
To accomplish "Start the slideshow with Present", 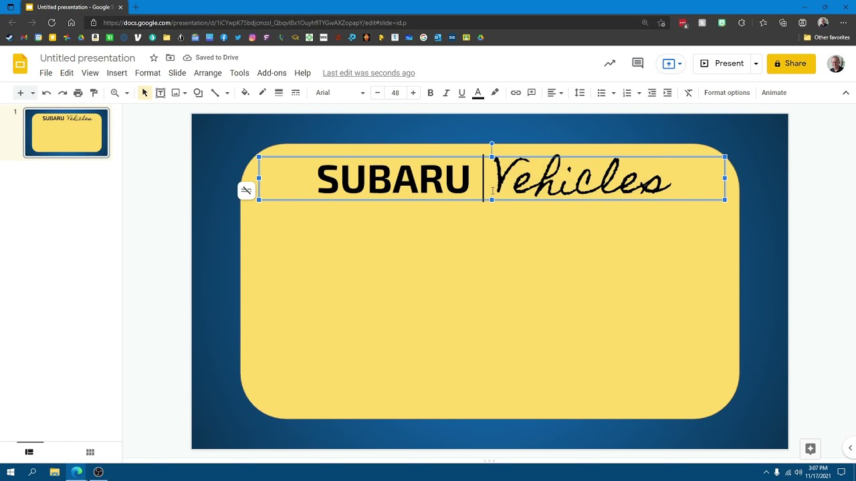I will coord(722,63).
